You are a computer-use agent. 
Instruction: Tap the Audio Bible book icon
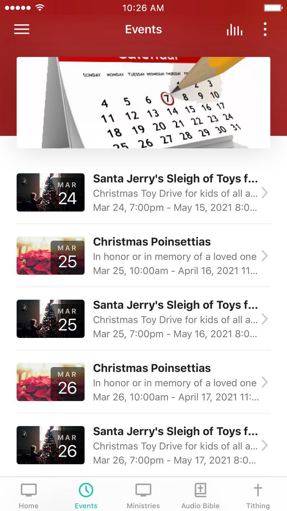pyautogui.click(x=201, y=490)
